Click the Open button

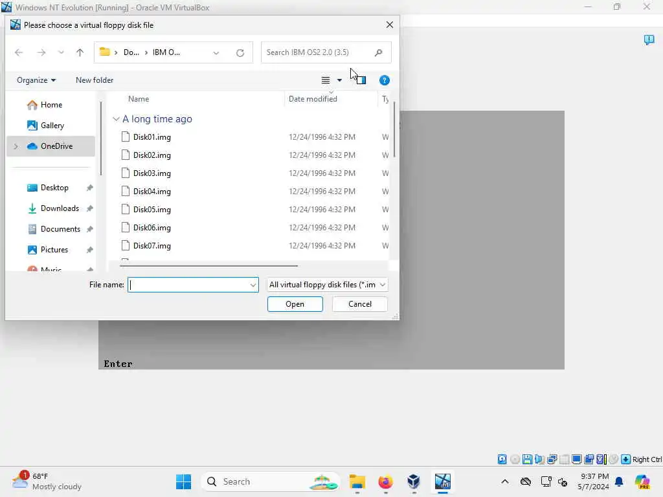coord(295,304)
